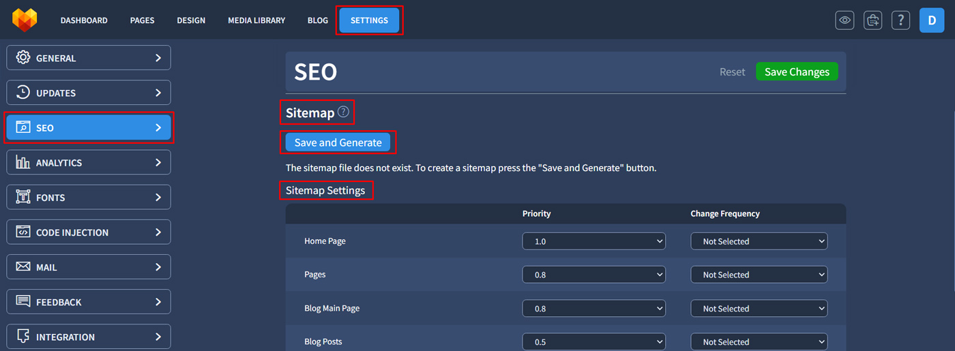Open General settings gear icon
The image size is (955, 351).
tap(23, 58)
